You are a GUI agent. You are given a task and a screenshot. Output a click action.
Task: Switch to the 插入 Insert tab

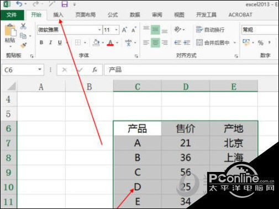[x=58, y=14]
